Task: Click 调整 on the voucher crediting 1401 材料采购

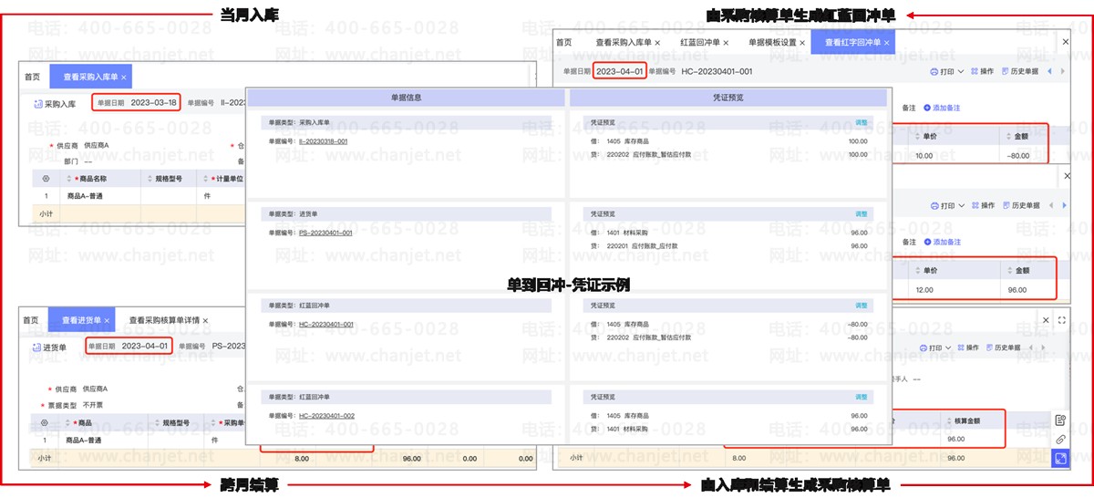Action: pyautogui.click(x=861, y=397)
